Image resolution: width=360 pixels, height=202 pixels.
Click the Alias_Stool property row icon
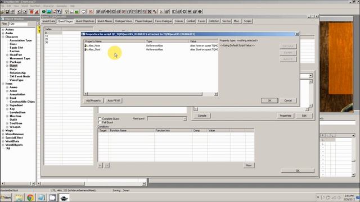coord(86,49)
